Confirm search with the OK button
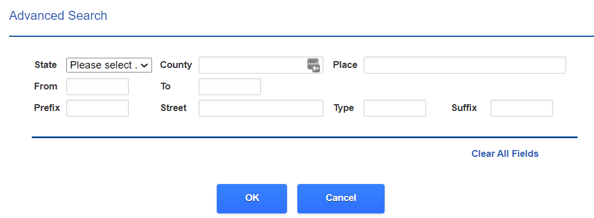This screenshot has height=218, width=594. [x=252, y=198]
